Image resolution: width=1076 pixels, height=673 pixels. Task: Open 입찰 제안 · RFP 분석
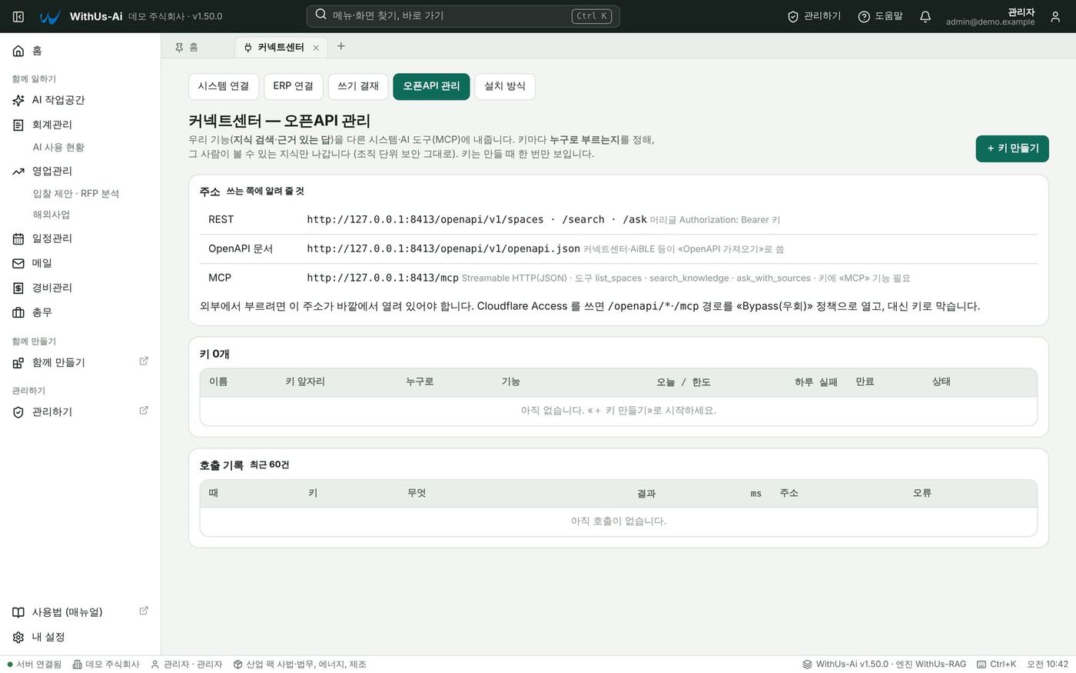point(76,193)
